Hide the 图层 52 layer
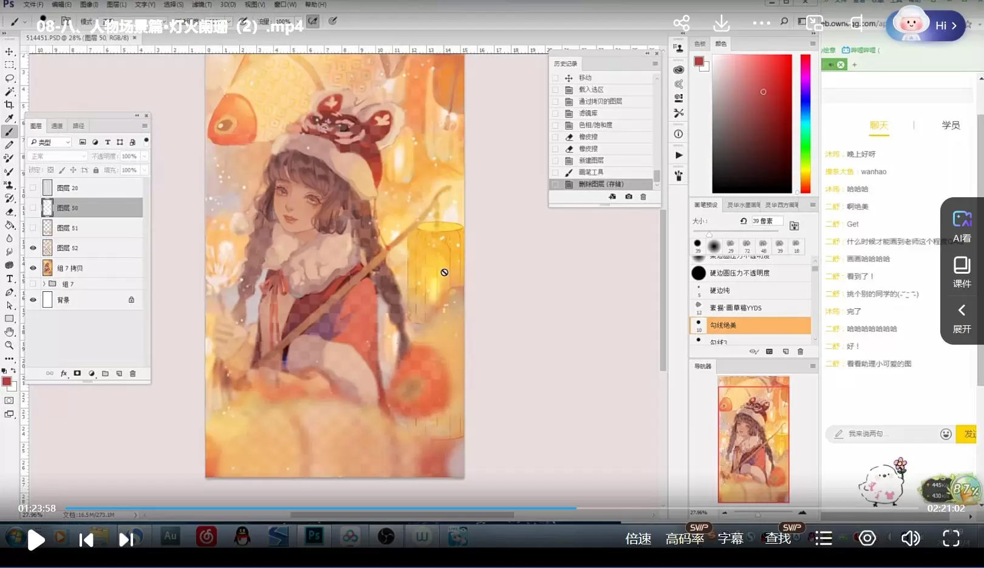The height and width of the screenshot is (568, 984). click(33, 248)
